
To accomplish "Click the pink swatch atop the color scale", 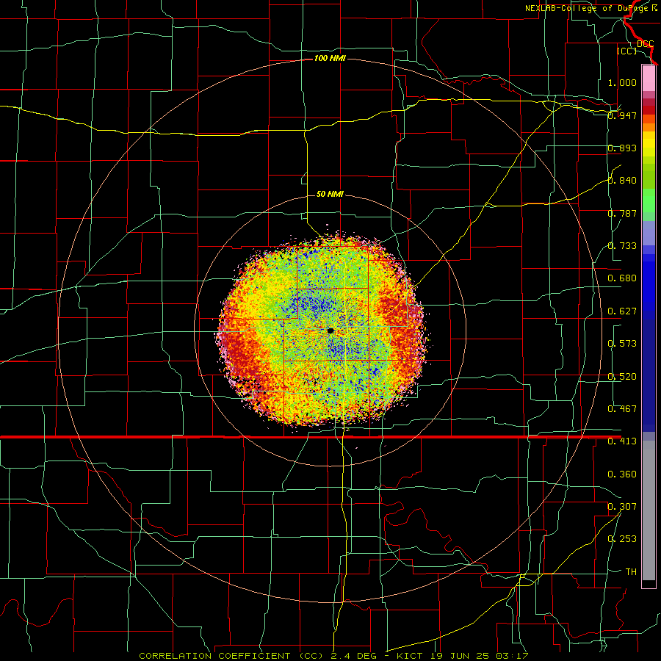I will pyautogui.click(x=649, y=79).
